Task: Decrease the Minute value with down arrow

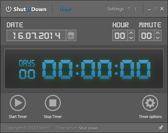Action: pyautogui.click(x=158, y=38)
